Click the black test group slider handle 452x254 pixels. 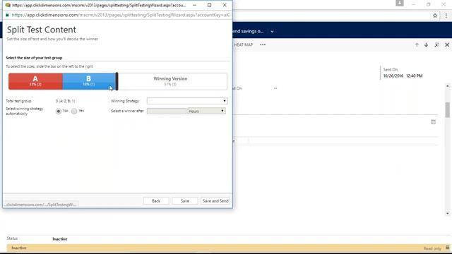[x=117, y=82]
